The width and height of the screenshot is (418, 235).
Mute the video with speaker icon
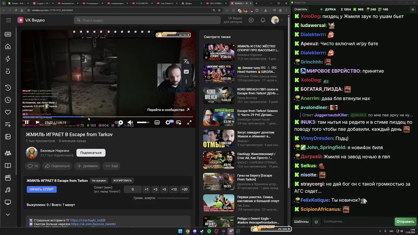130,122
